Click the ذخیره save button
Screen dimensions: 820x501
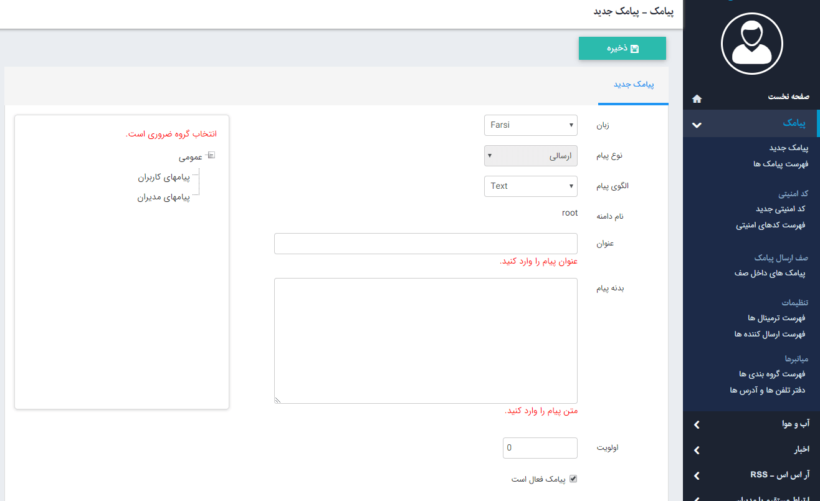622,49
